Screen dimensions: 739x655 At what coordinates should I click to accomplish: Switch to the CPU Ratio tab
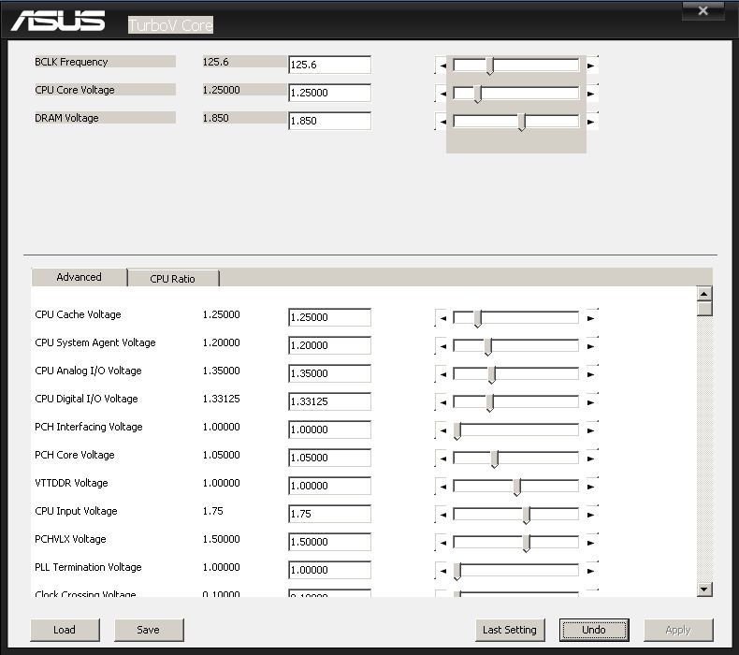click(x=173, y=279)
